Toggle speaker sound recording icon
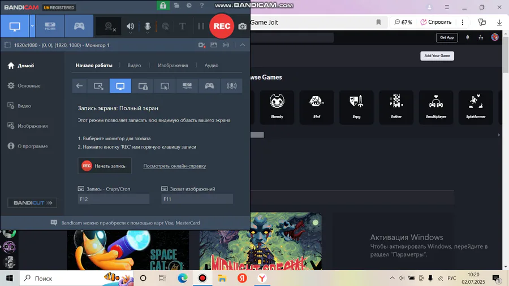The width and height of the screenshot is (509, 286). coord(130,27)
